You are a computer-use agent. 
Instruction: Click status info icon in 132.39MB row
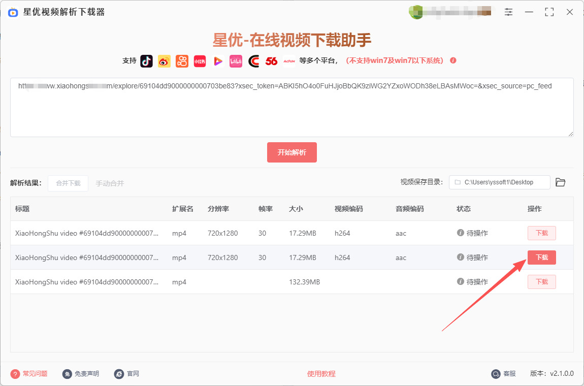click(461, 282)
